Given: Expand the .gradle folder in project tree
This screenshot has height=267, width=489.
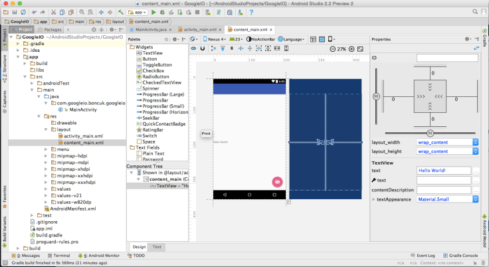Looking at the screenshot, I should pos(19,44).
